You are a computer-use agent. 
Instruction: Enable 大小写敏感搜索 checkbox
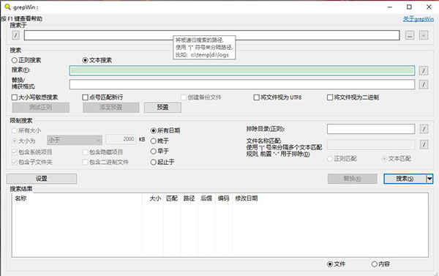tap(15, 97)
